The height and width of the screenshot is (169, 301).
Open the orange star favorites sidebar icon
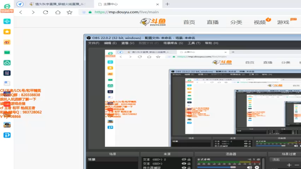(x=7, y=32)
